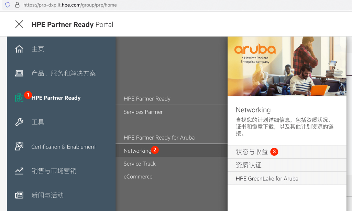Click HPE Partner Ready for Aruba heading

point(159,138)
